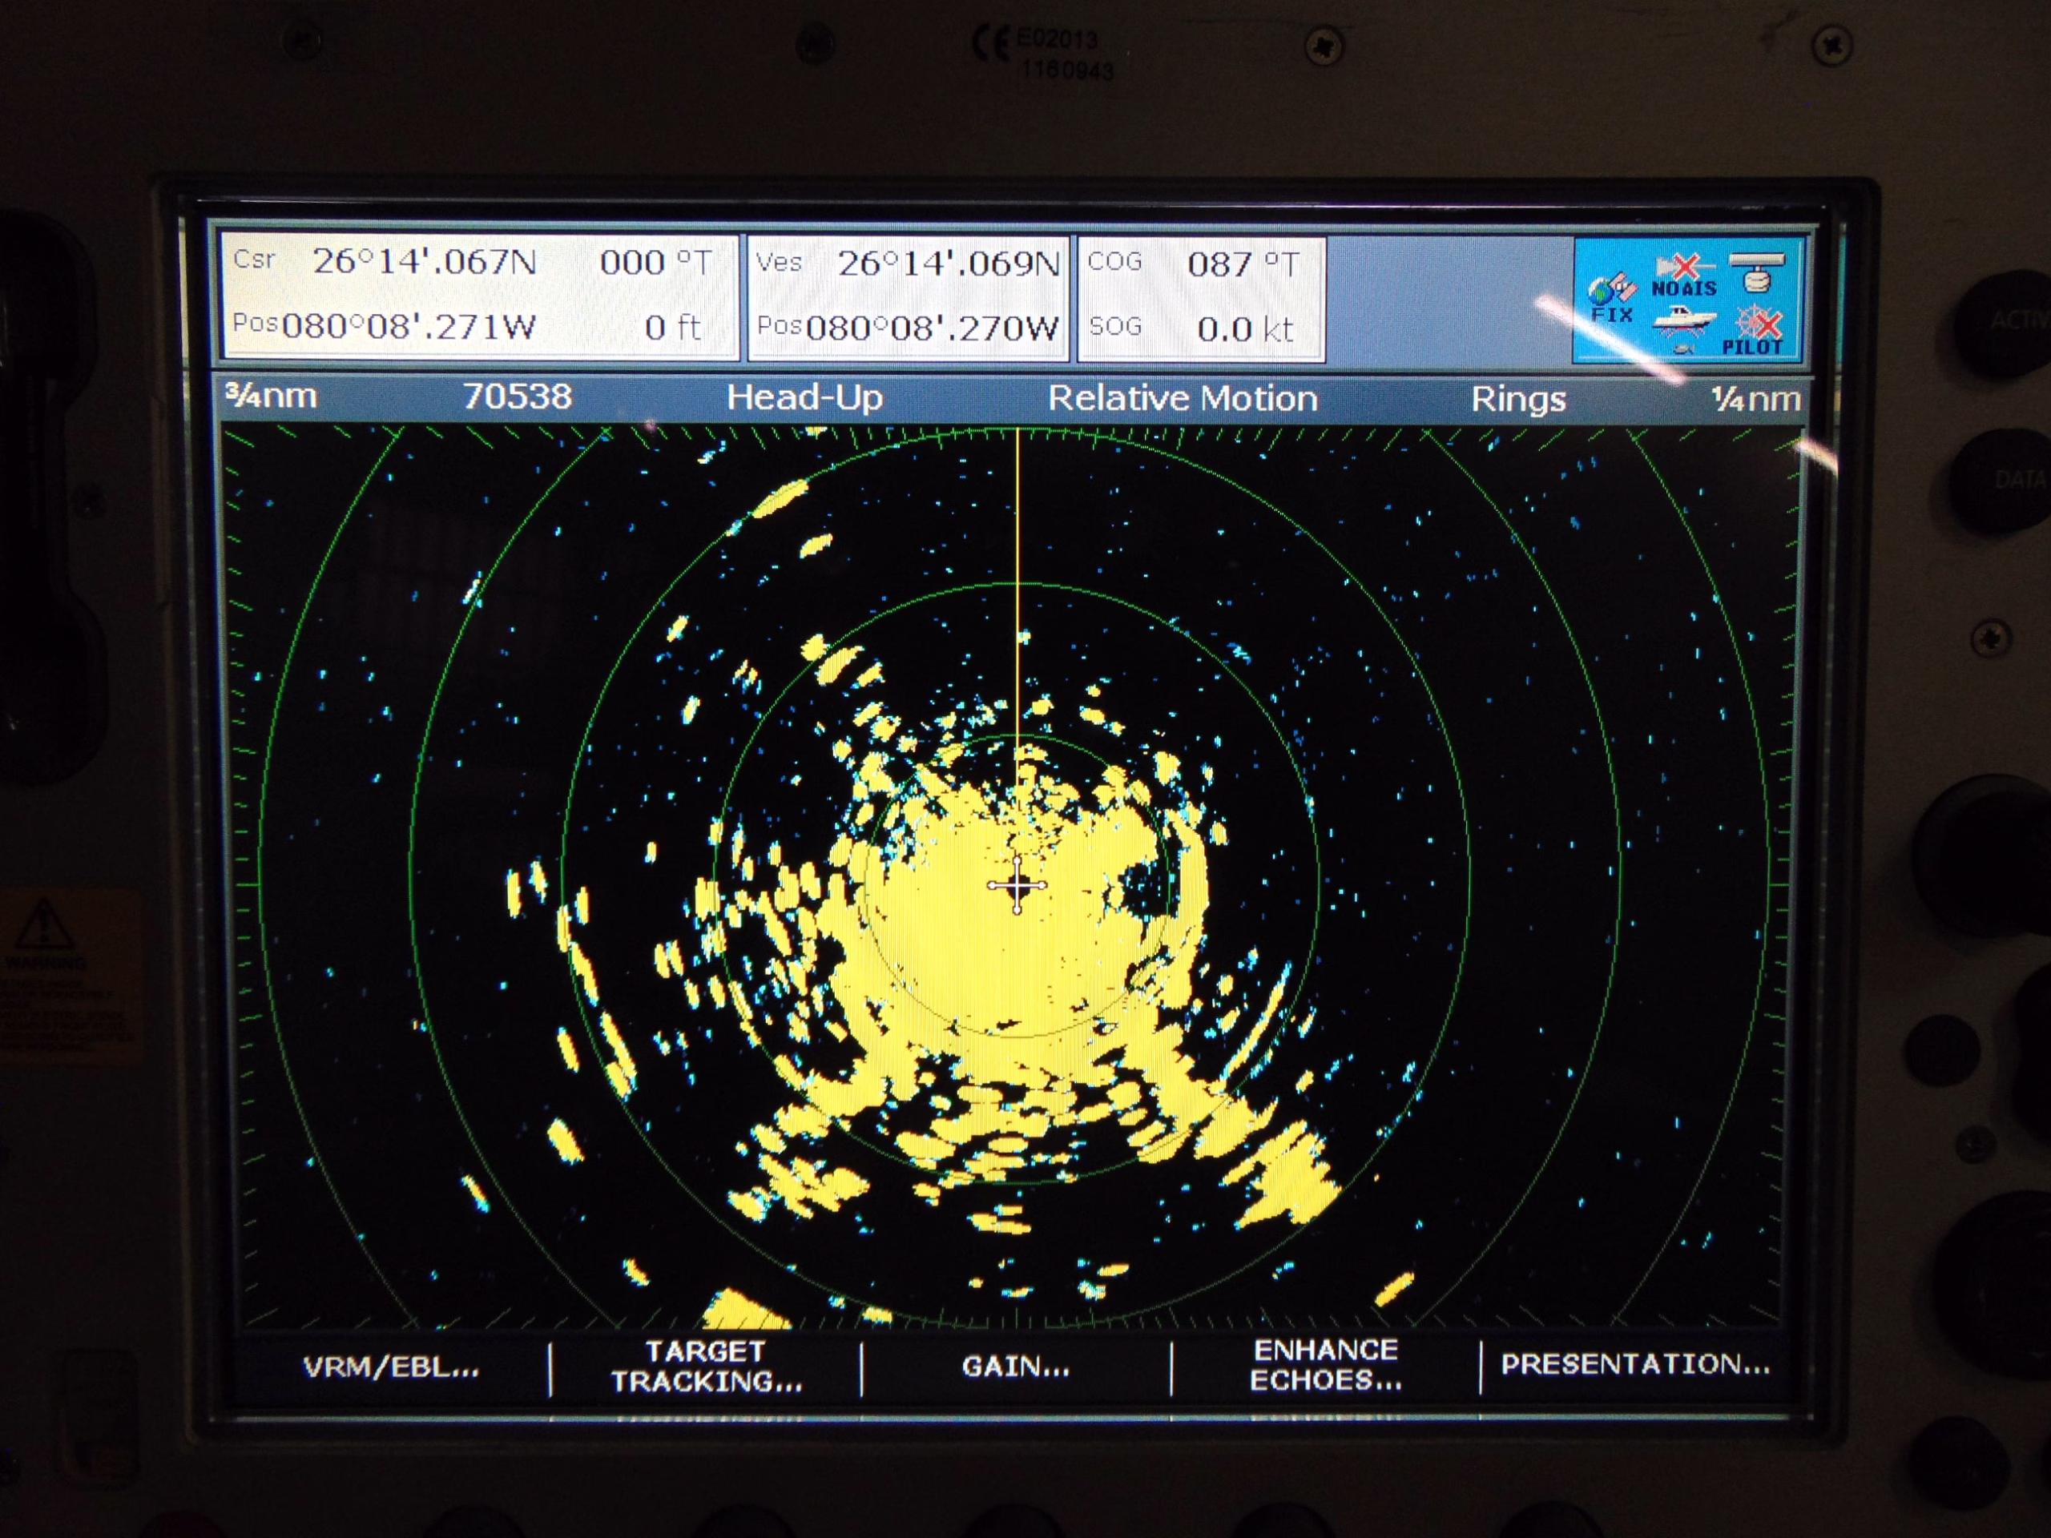
Task: Change the ¼nm ring spacing value
Action: pyautogui.click(x=1755, y=400)
